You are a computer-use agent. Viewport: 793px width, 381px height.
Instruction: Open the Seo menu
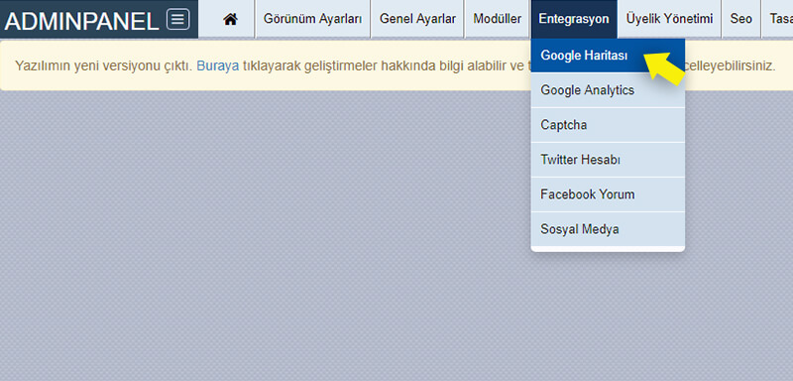[740, 19]
